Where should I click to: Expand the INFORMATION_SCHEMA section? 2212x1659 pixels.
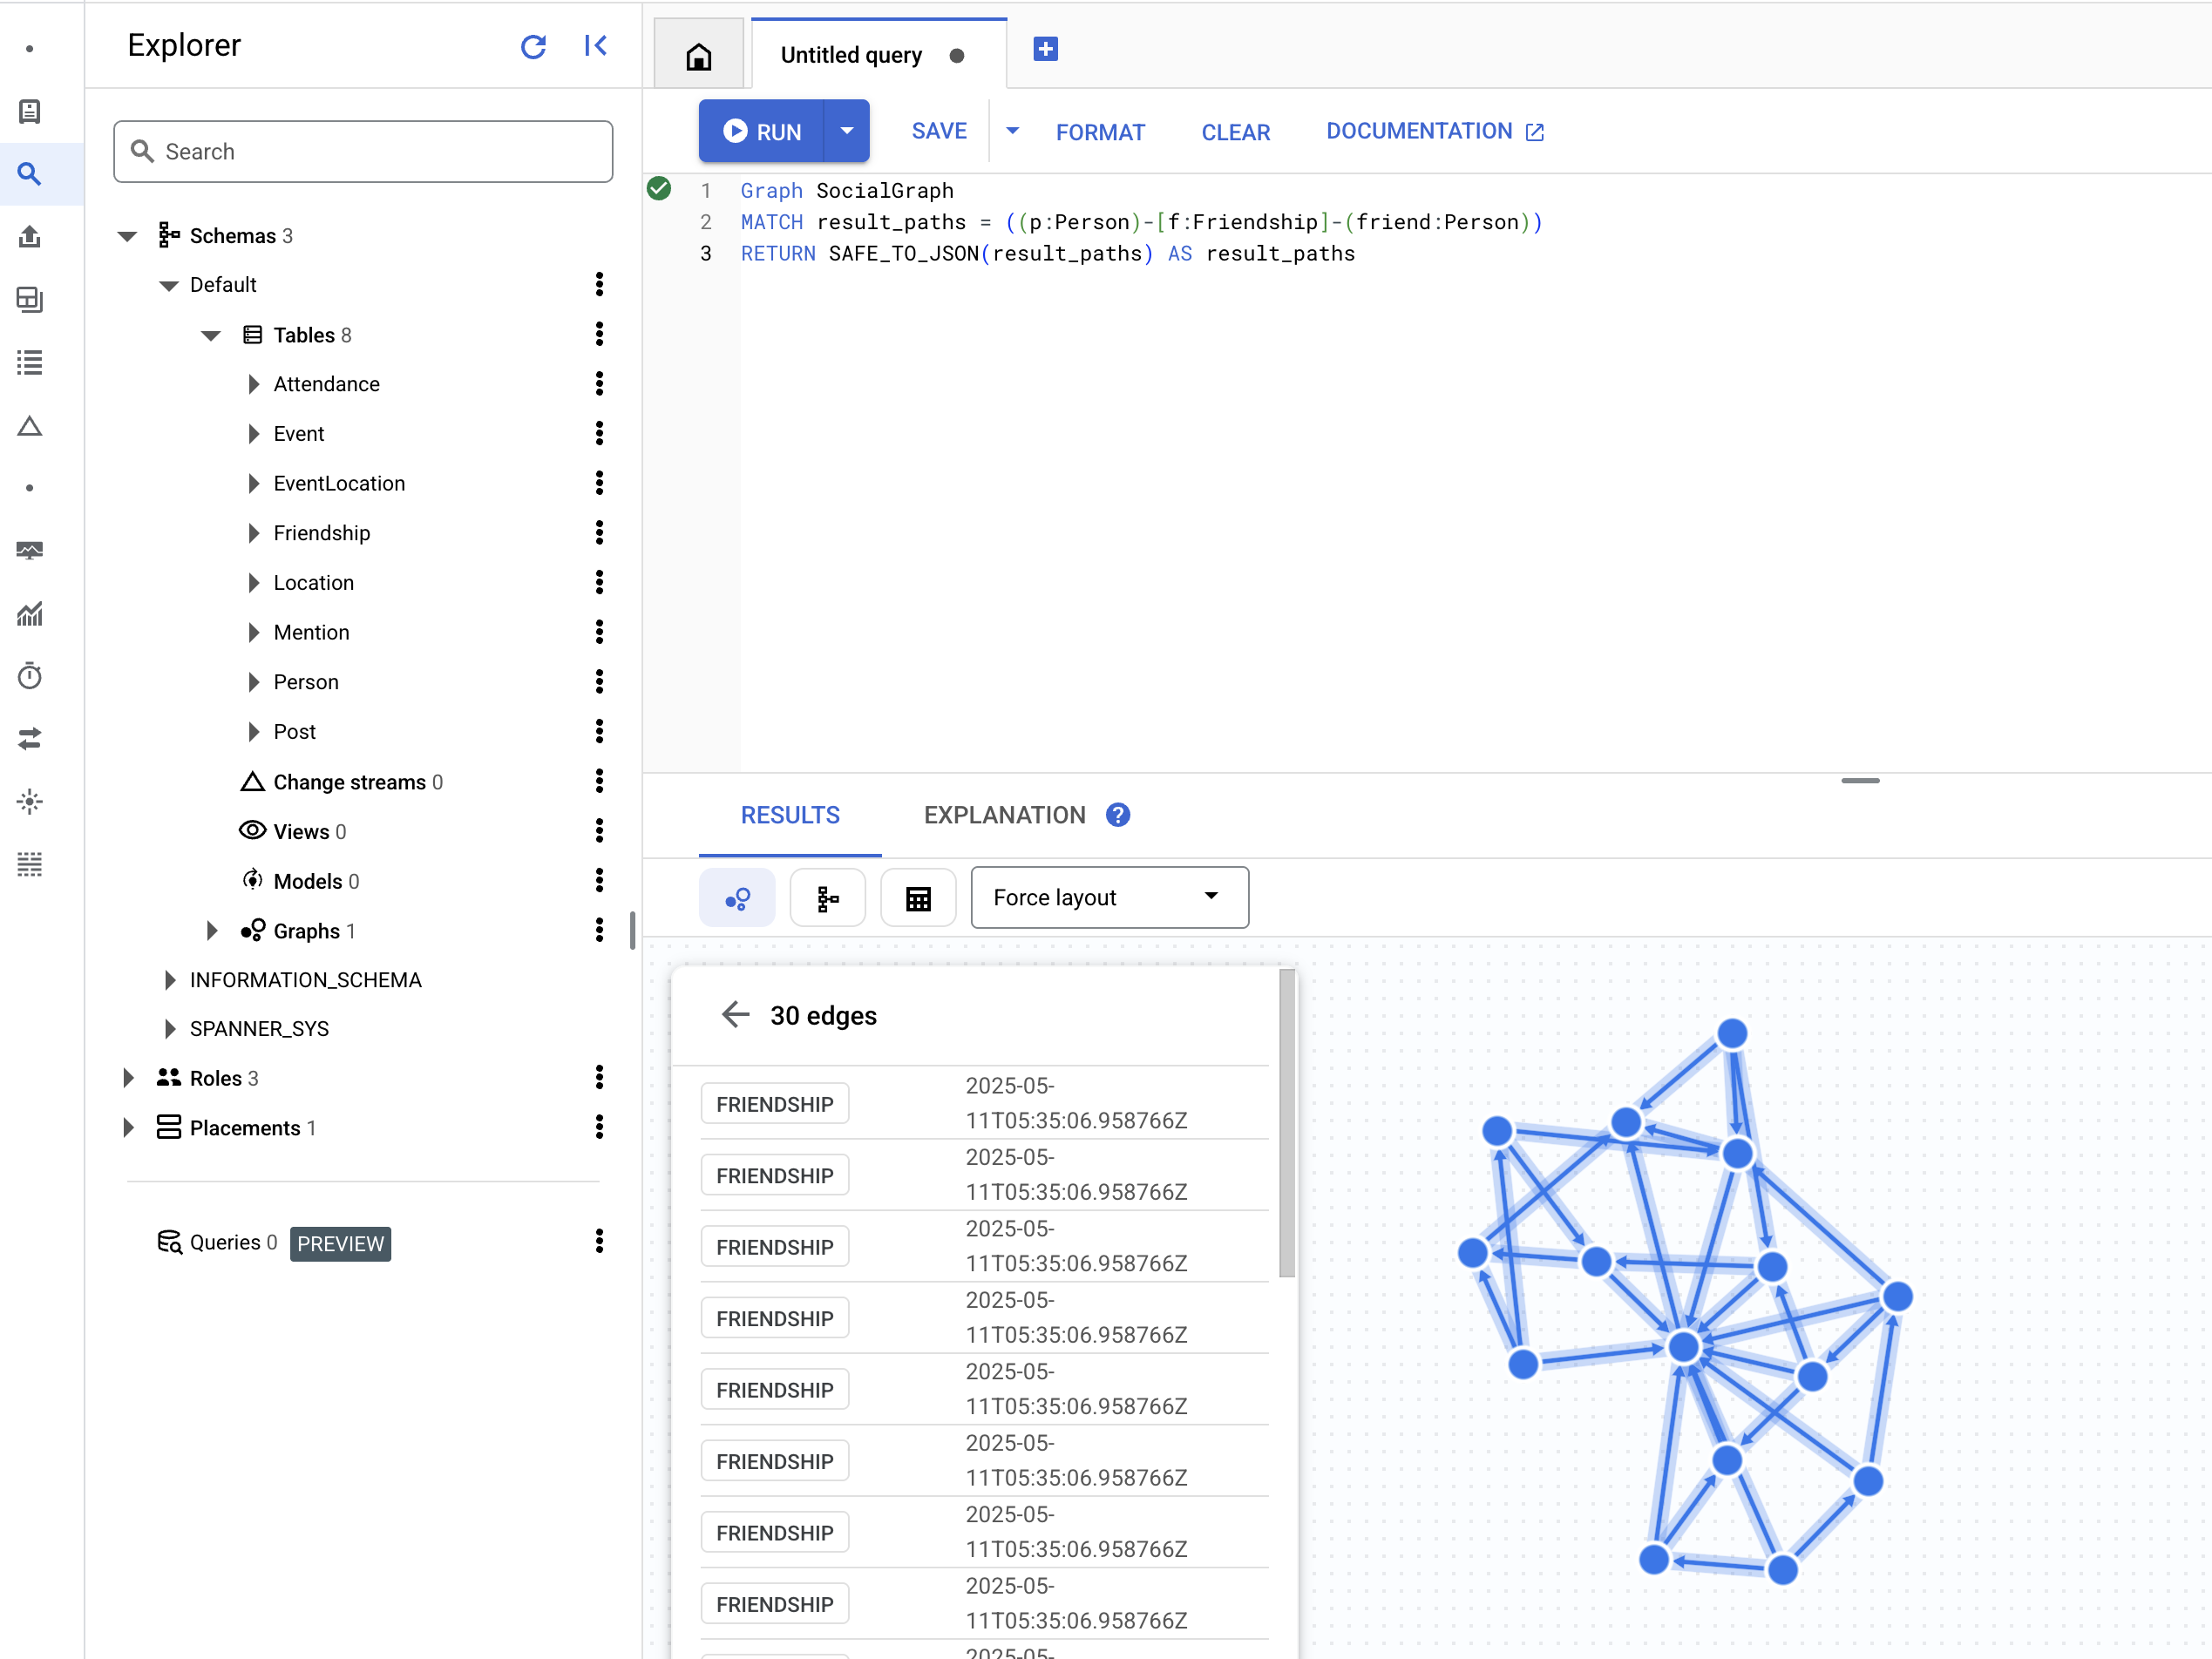[170, 979]
